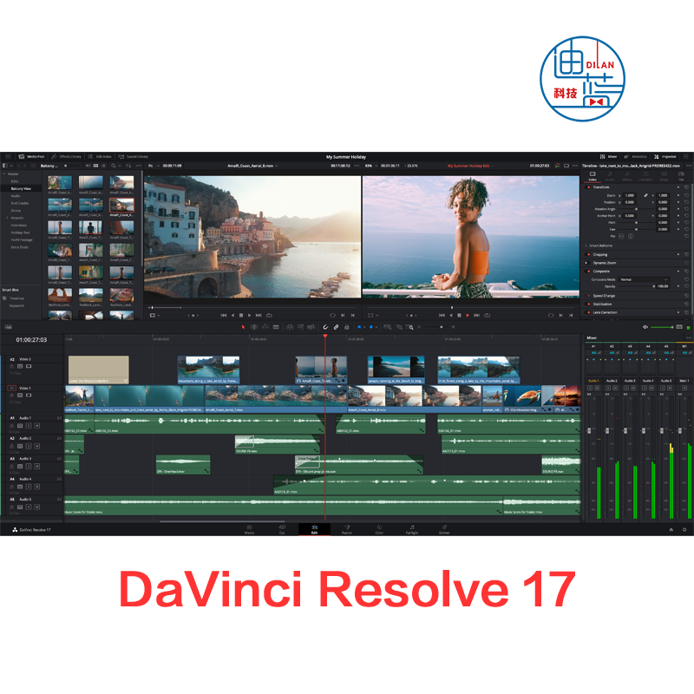
Task: Click the blue Marker icon in toolbar
Action: click(371, 327)
